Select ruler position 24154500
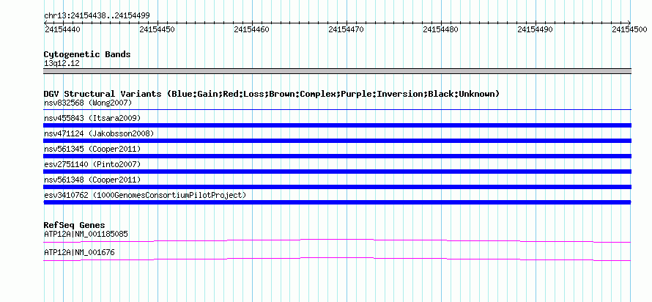 click(629, 29)
